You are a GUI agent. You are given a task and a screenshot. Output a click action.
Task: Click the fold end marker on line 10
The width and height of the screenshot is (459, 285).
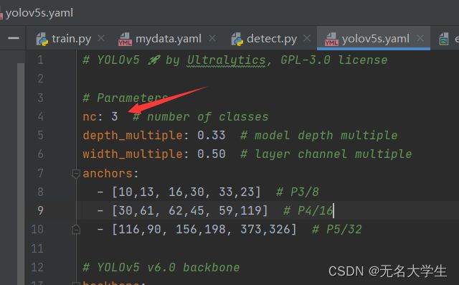[x=76, y=230]
